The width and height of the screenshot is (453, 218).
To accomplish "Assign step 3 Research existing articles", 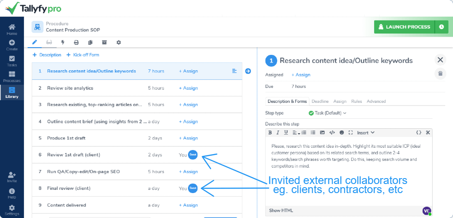I will point(188,105).
